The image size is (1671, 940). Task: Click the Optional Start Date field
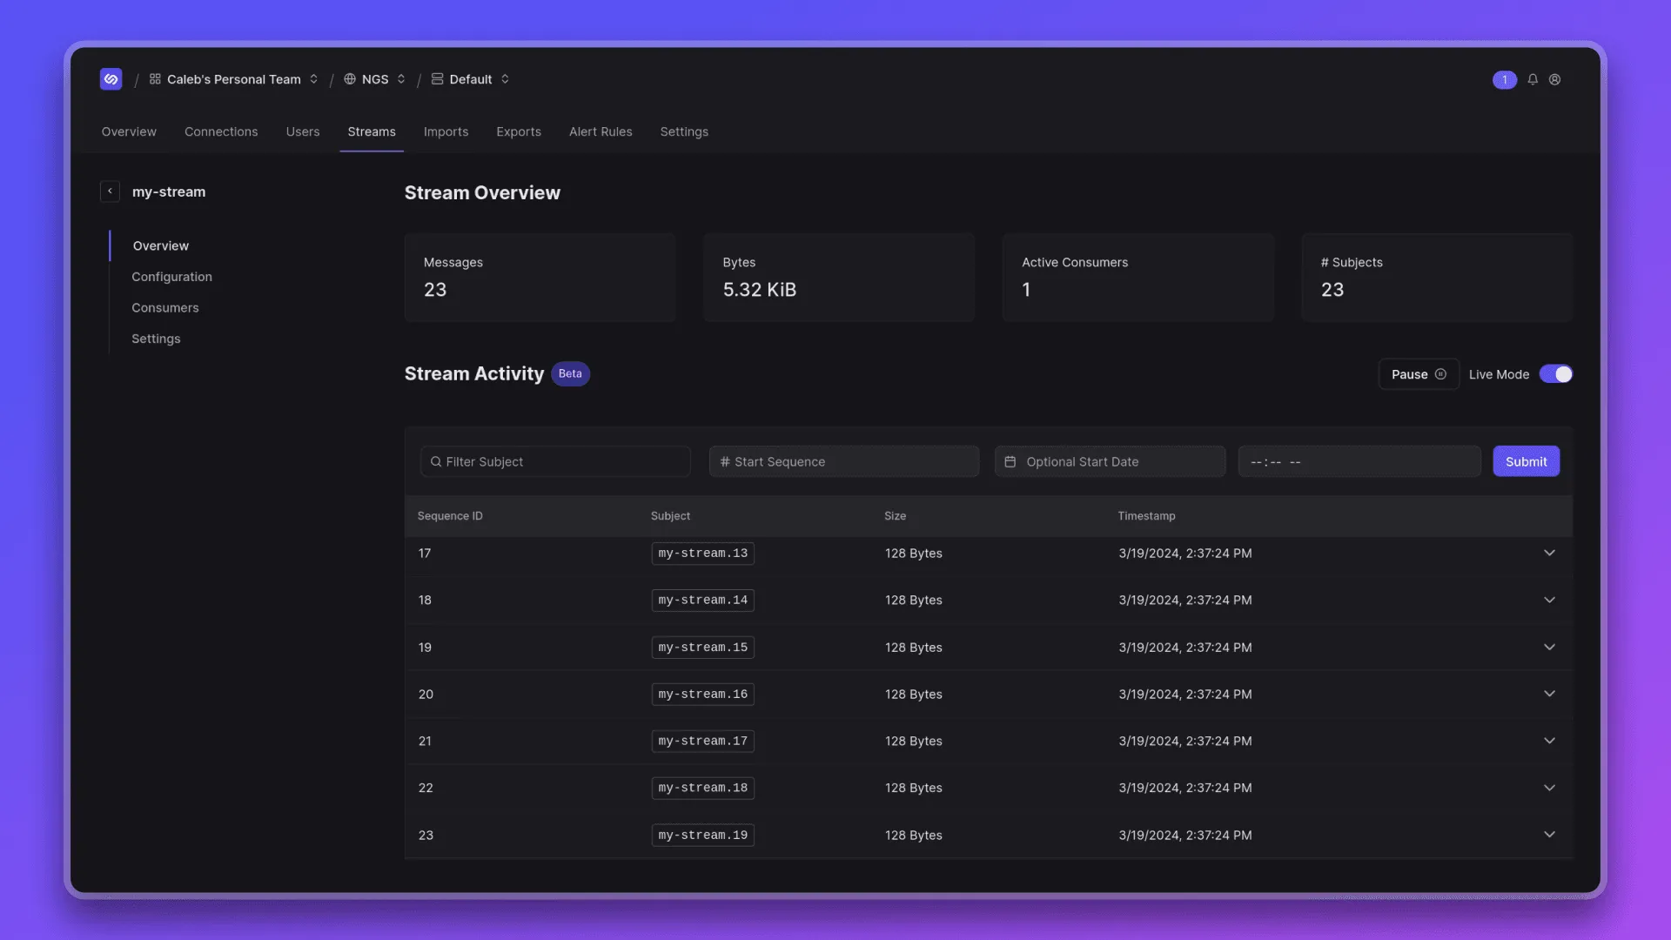[x=1109, y=461]
